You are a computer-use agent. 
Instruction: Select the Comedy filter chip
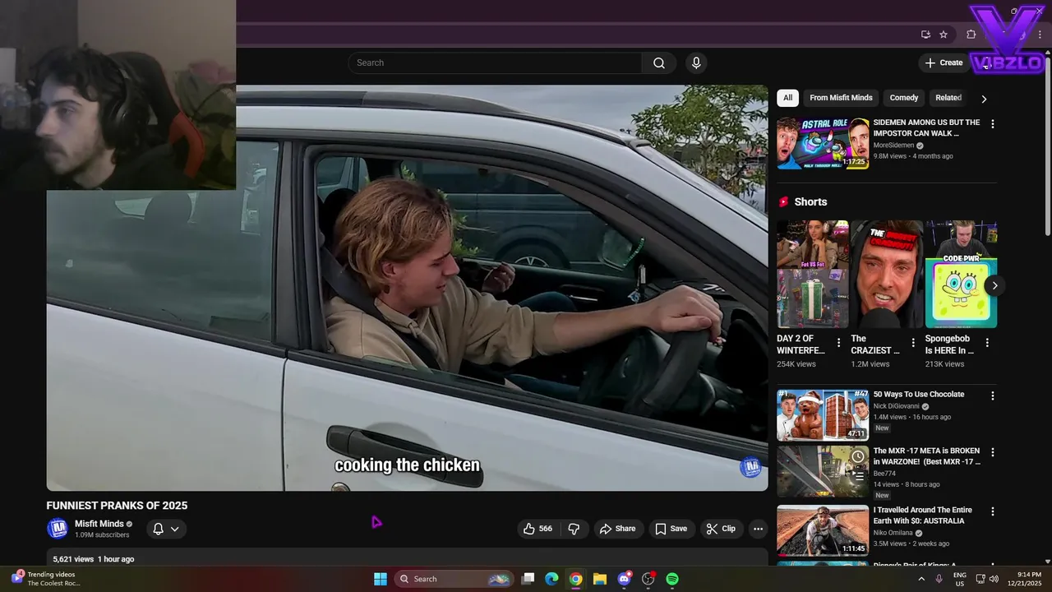point(904,98)
